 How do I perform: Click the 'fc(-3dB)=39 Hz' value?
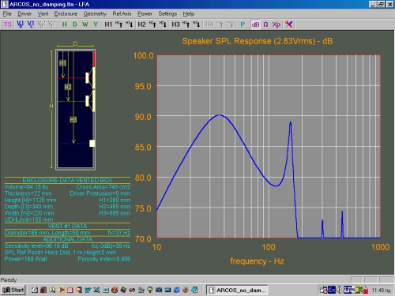(111, 246)
